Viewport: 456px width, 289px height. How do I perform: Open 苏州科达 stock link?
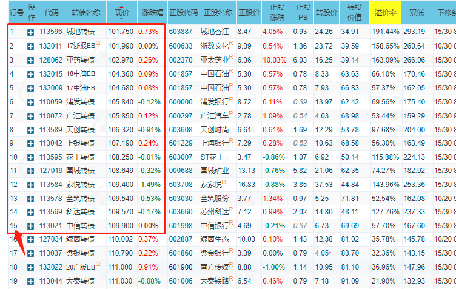point(215,212)
